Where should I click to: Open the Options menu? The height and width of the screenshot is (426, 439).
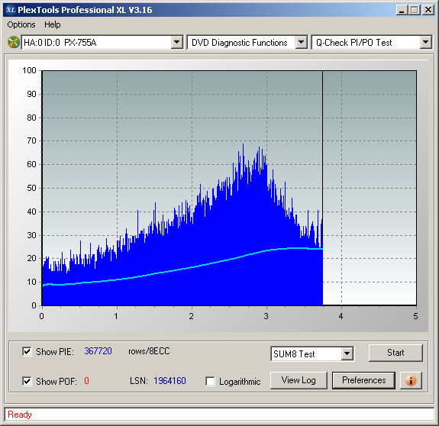coord(21,24)
